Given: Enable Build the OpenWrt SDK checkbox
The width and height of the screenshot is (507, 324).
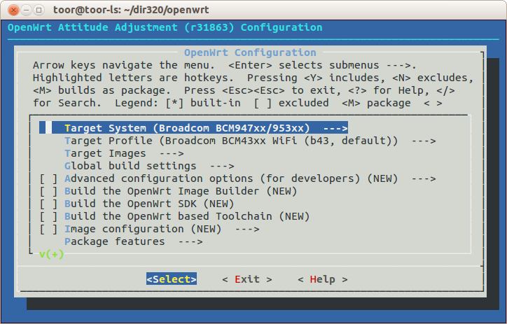Looking at the screenshot, I should pos(48,204).
